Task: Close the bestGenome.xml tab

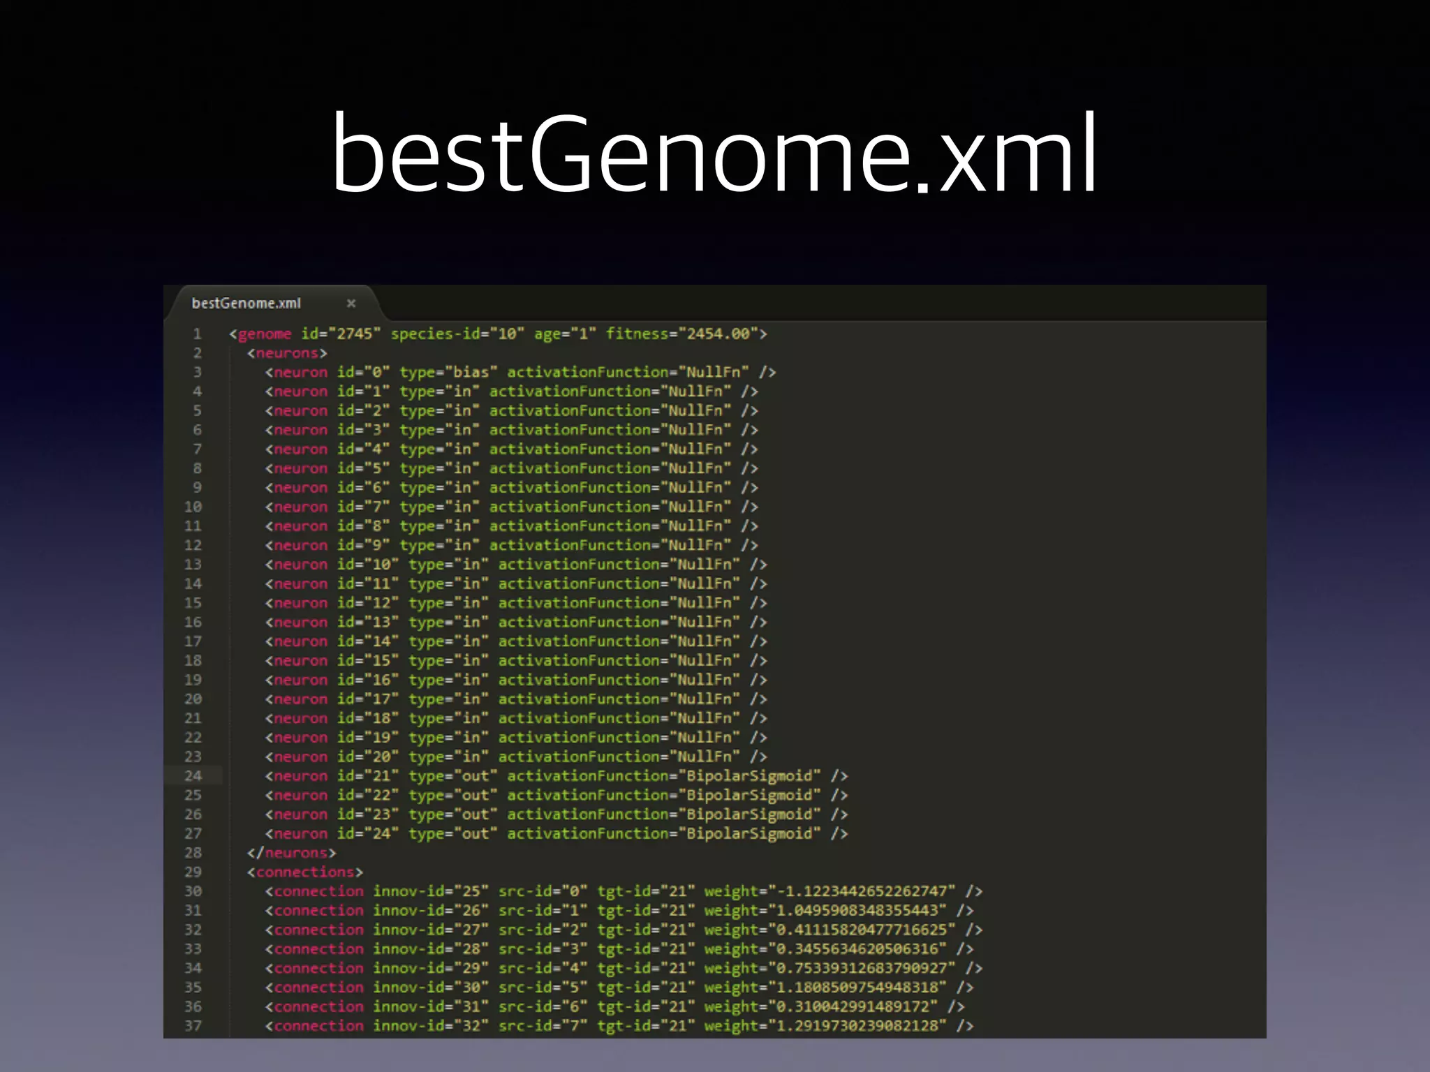Action: pyautogui.click(x=351, y=304)
